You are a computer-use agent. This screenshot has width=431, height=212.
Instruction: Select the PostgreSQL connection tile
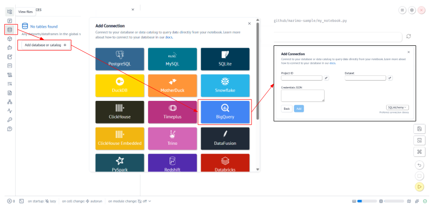pyautogui.click(x=119, y=59)
